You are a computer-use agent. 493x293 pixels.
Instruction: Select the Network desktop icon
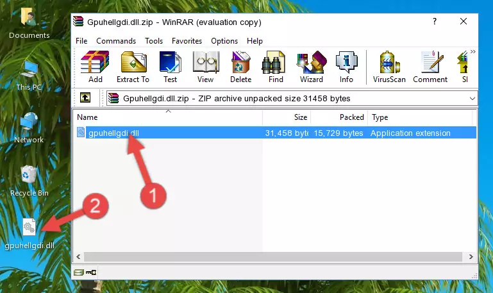point(29,128)
